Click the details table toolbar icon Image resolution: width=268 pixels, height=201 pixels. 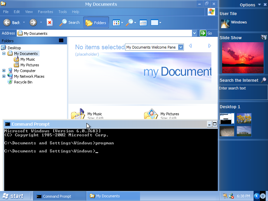tap(143, 22)
